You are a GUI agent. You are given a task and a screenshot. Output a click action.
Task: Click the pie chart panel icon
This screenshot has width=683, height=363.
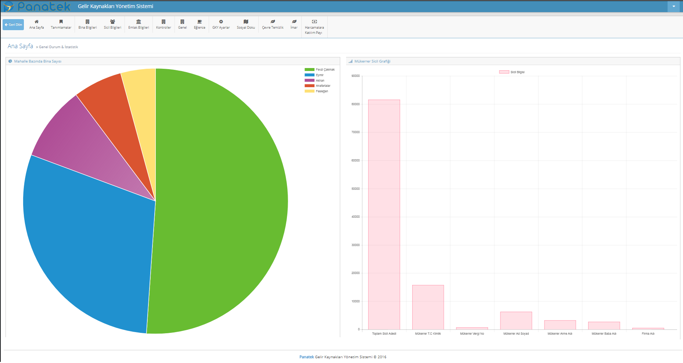pyautogui.click(x=10, y=61)
